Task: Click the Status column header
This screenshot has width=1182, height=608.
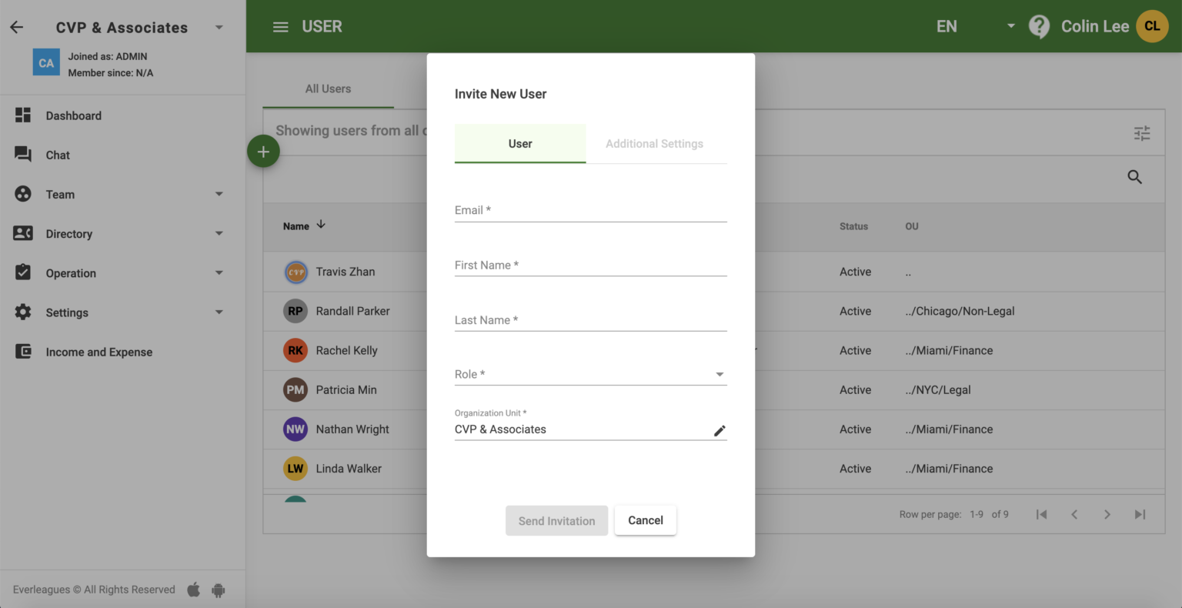Action: pos(853,226)
